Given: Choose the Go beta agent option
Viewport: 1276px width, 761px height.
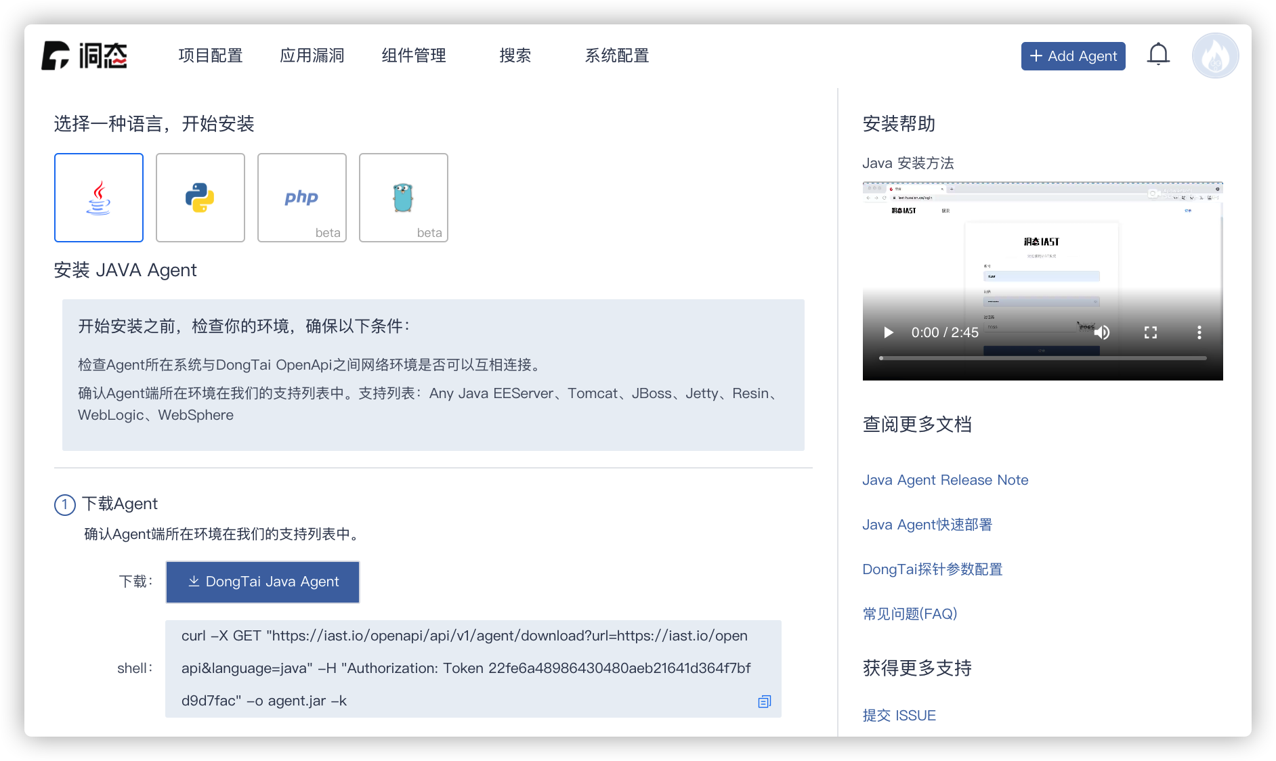Looking at the screenshot, I should click(403, 197).
